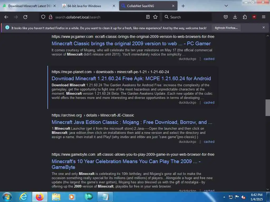Image resolution: width=270 pixels, height=202 pixels.
Task: Open options dots for PC Gamer result
Action: [x=200, y=59]
